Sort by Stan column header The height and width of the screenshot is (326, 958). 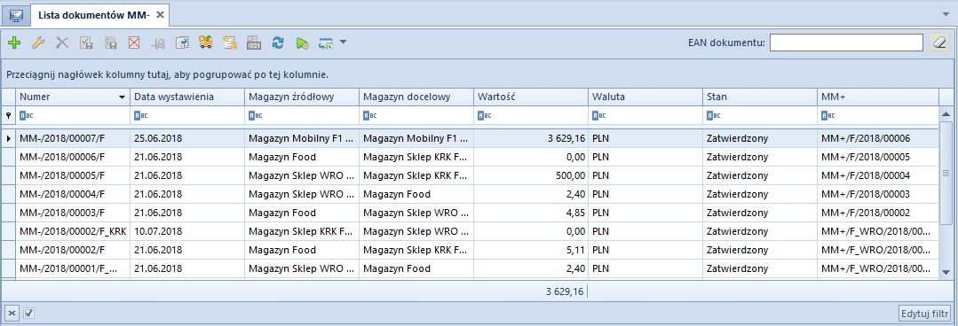click(760, 97)
